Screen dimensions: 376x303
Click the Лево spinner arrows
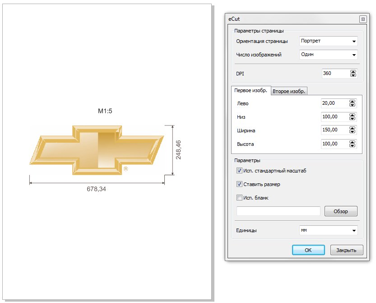pos(352,103)
